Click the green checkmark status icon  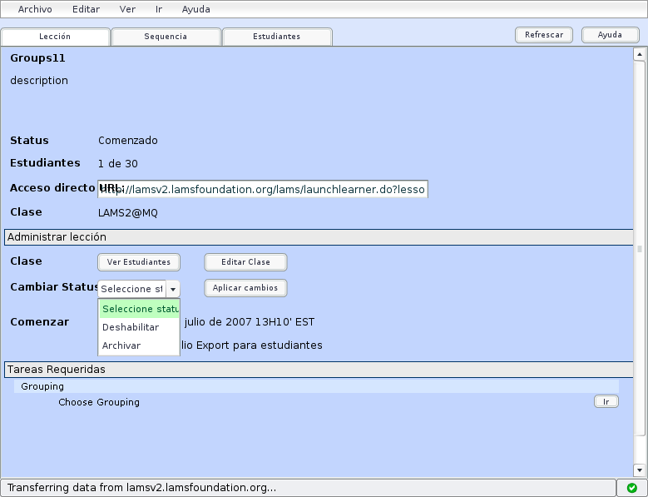tap(631, 488)
